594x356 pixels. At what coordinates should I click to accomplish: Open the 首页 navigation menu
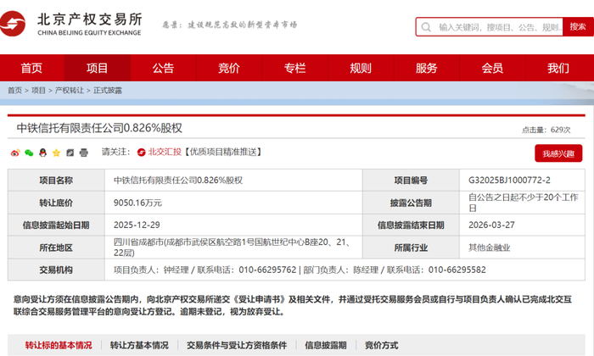click(x=31, y=68)
